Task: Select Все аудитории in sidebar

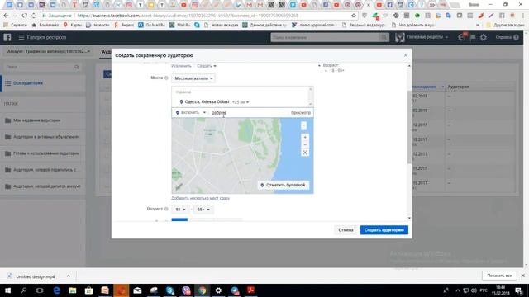Action: click(x=28, y=83)
